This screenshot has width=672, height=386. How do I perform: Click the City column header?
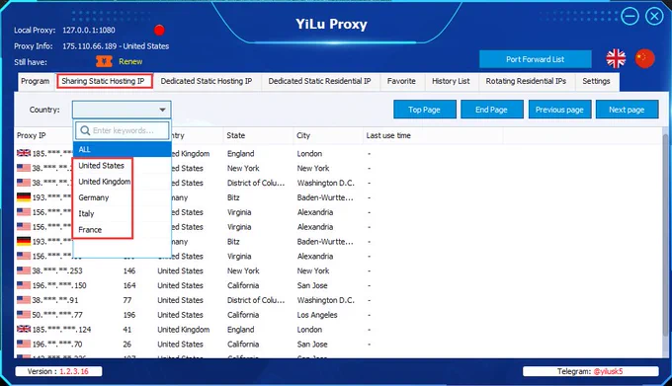click(x=328, y=135)
